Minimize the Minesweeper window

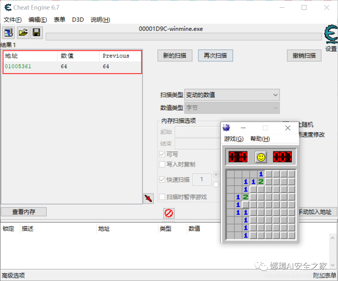pyautogui.click(x=243, y=128)
